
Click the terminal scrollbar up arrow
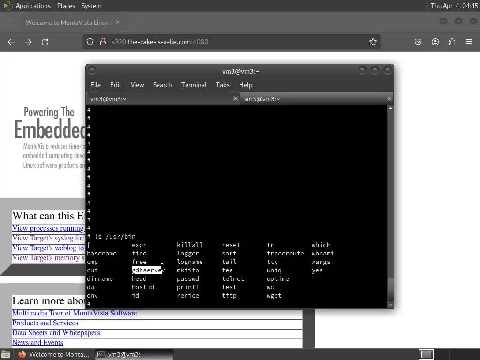coord(390,108)
